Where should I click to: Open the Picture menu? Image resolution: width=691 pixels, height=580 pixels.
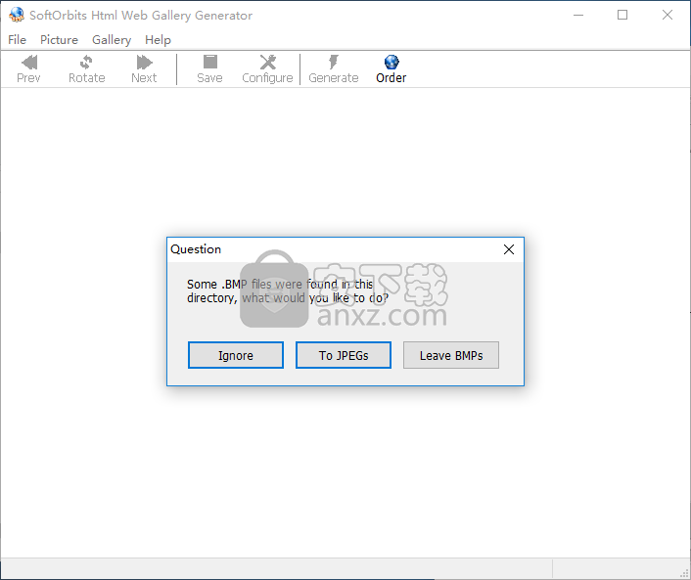click(59, 40)
